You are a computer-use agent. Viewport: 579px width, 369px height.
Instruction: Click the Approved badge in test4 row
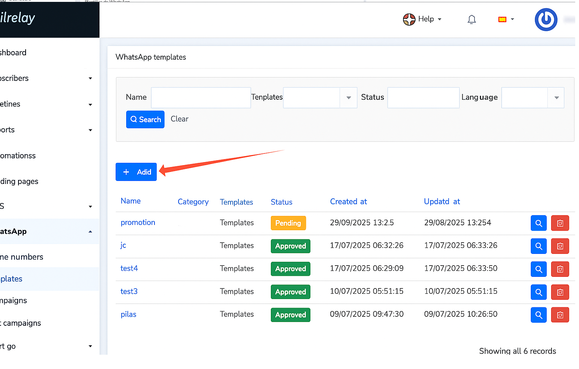point(290,269)
